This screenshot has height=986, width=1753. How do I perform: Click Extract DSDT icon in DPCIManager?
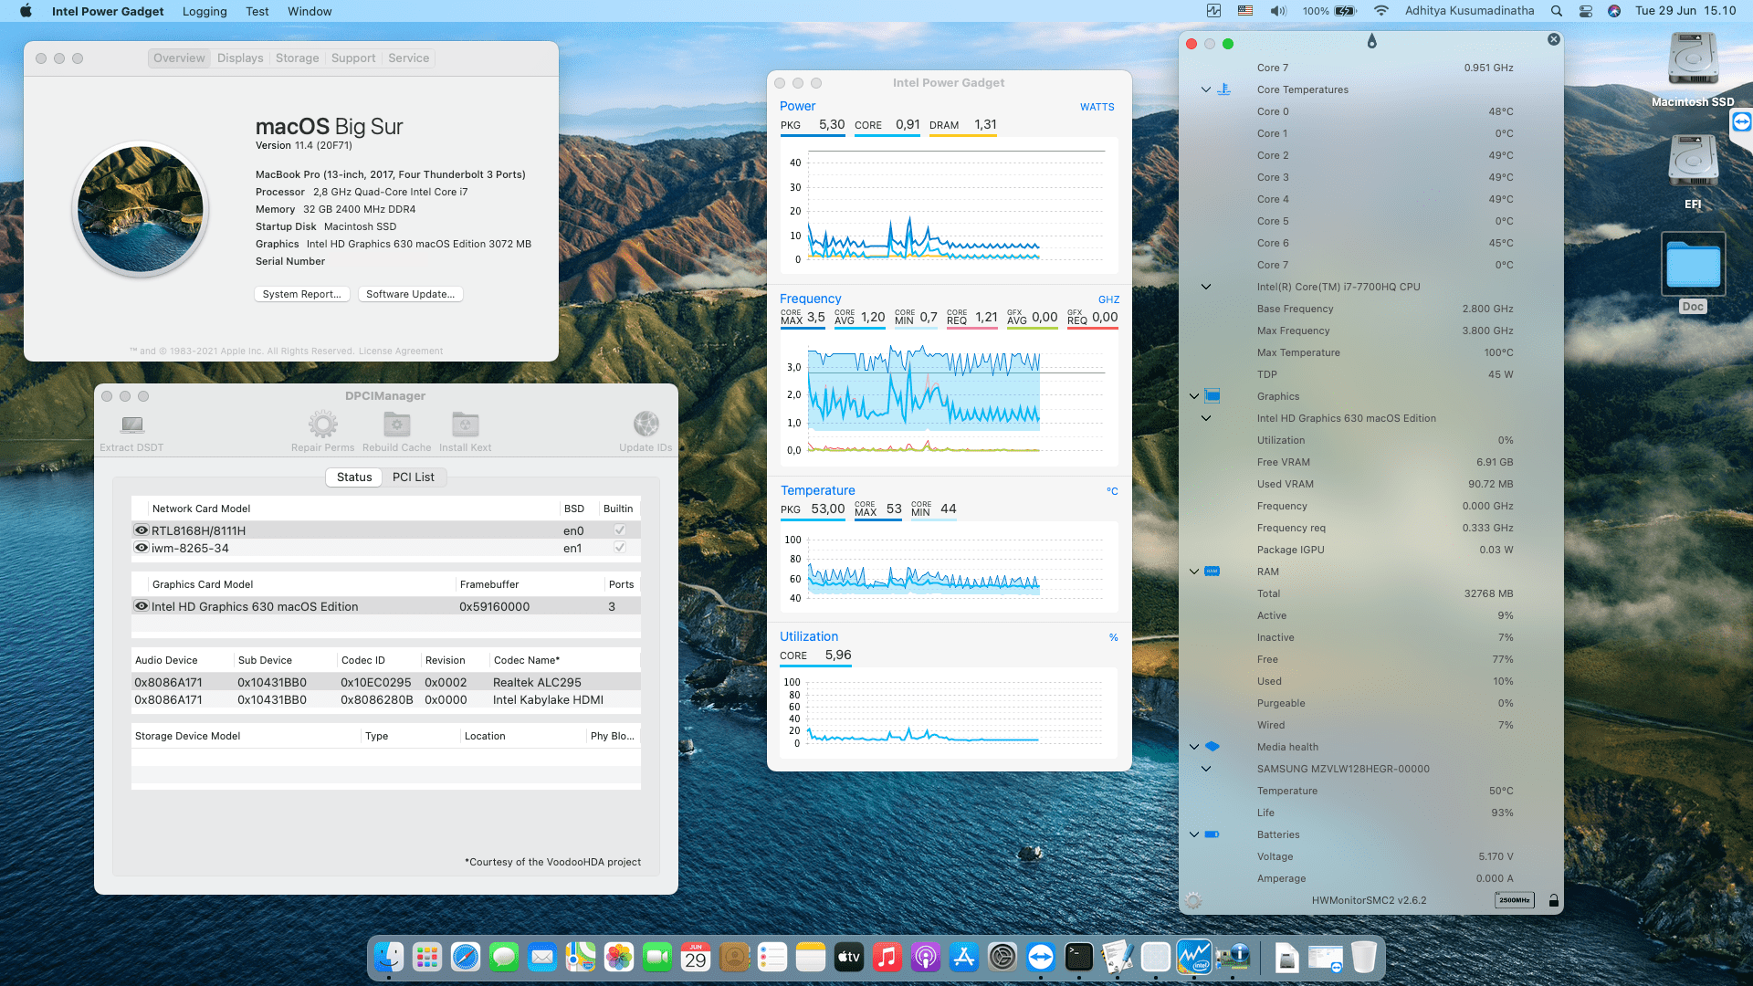pyautogui.click(x=132, y=425)
